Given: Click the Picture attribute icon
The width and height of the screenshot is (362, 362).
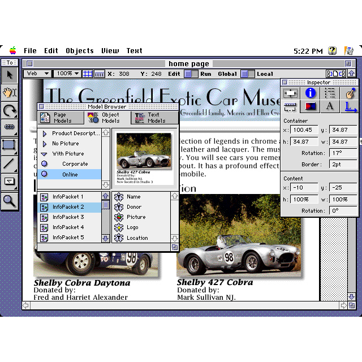Looking at the screenshot, I should click(x=119, y=217).
